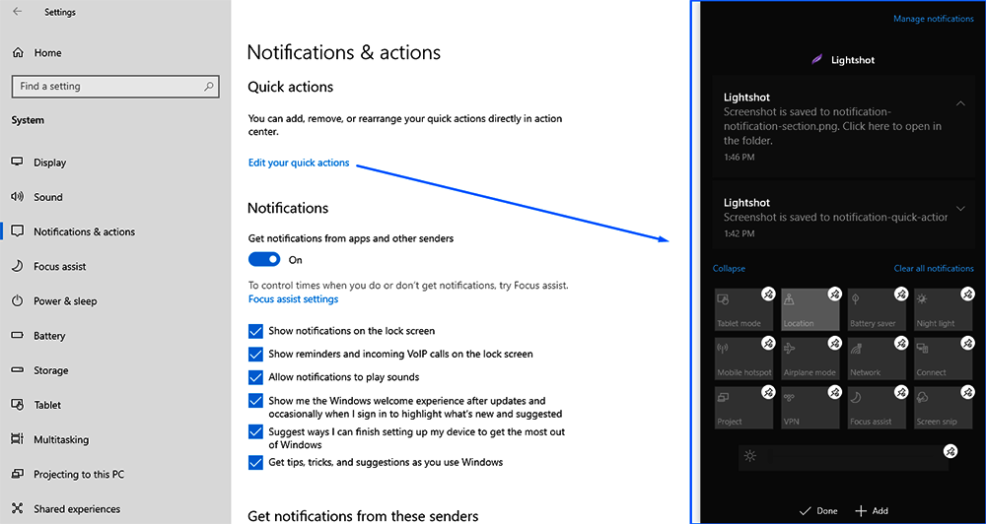This screenshot has width=986, height=524.
Task: Click the back arrow in Settings
Action: tap(17, 12)
